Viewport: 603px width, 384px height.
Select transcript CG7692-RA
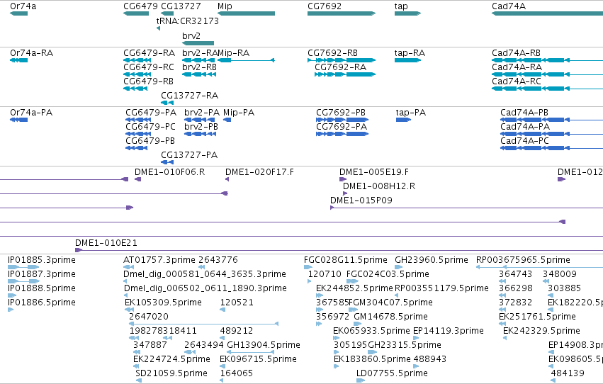[345, 74]
